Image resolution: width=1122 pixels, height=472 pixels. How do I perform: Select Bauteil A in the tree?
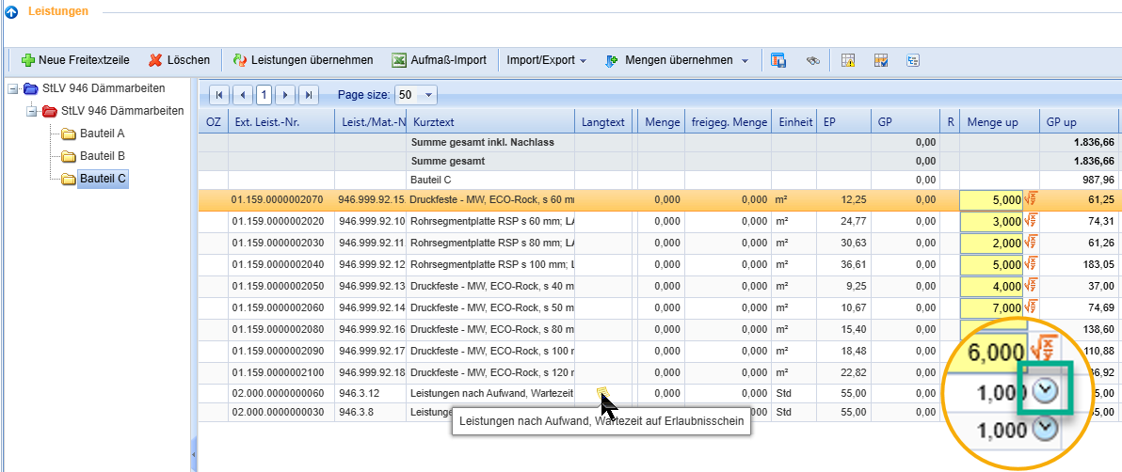click(x=102, y=134)
